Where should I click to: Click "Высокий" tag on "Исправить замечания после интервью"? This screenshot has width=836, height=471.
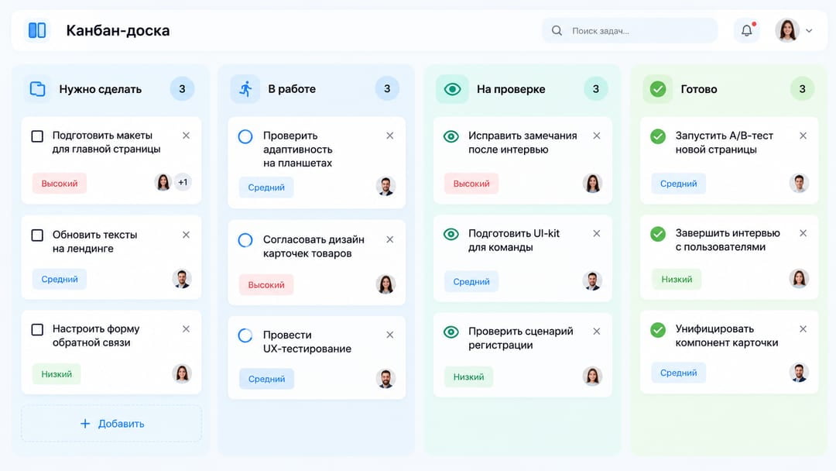[x=471, y=184]
